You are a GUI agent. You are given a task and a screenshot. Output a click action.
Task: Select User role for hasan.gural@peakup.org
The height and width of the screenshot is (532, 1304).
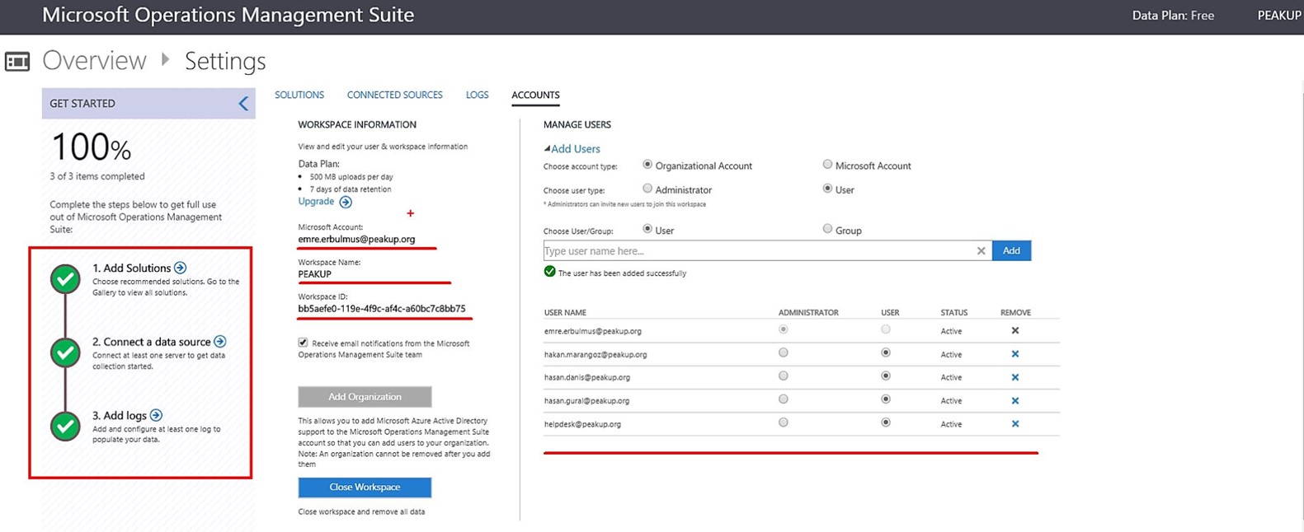pos(886,399)
